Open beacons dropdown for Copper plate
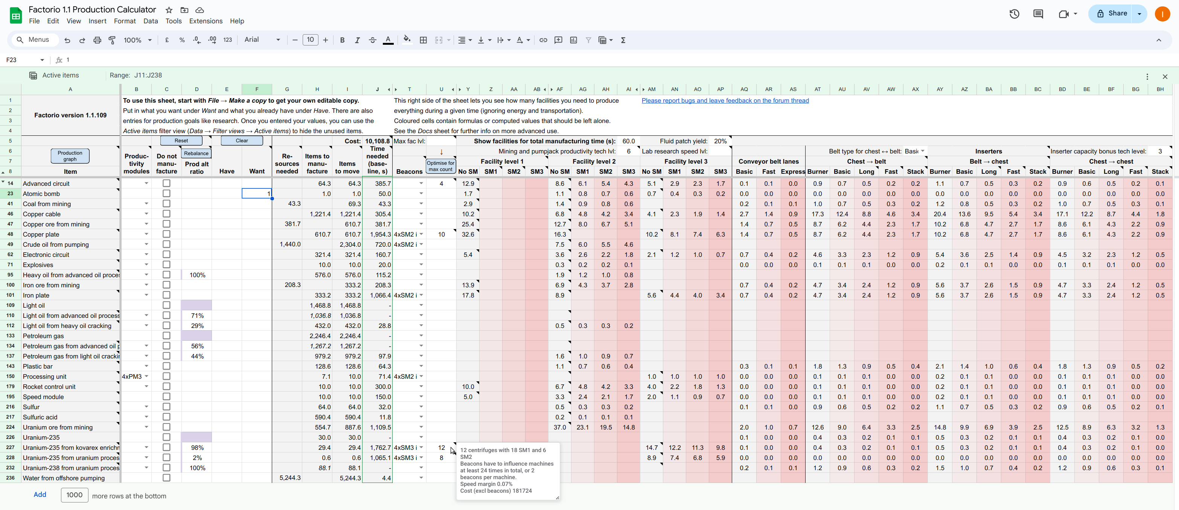Viewport: 1179px width, 510px height. click(421, 234)
